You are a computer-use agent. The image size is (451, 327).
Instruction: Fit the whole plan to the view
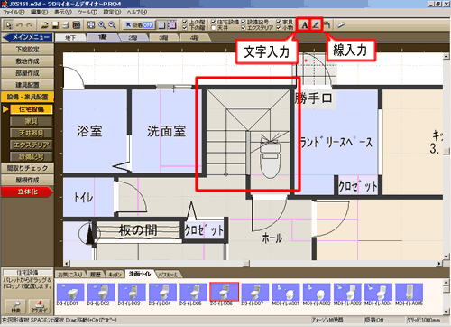tap(91, 25)
